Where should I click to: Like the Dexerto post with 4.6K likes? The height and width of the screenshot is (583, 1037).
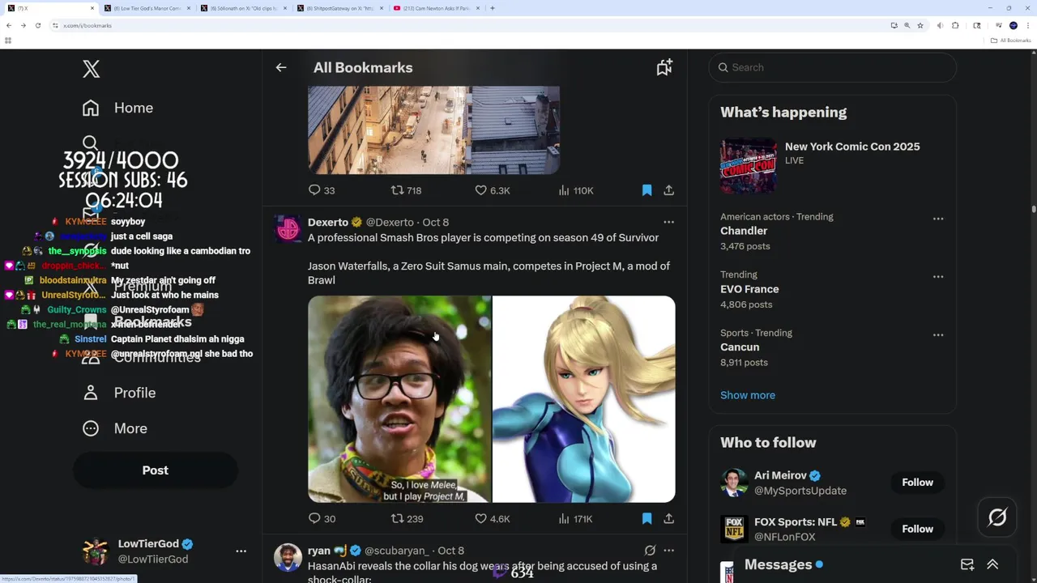point(492,519)
